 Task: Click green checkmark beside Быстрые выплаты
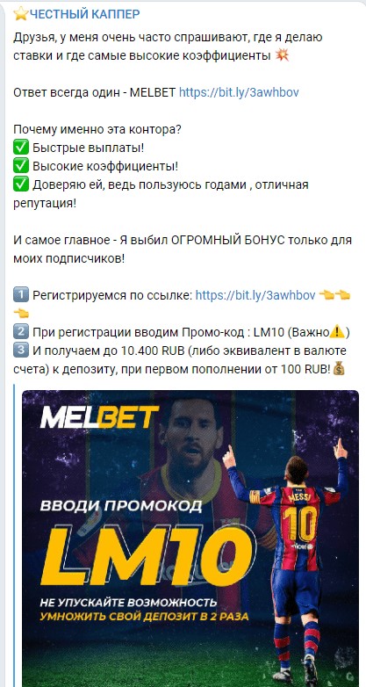(x=20, y=148)
